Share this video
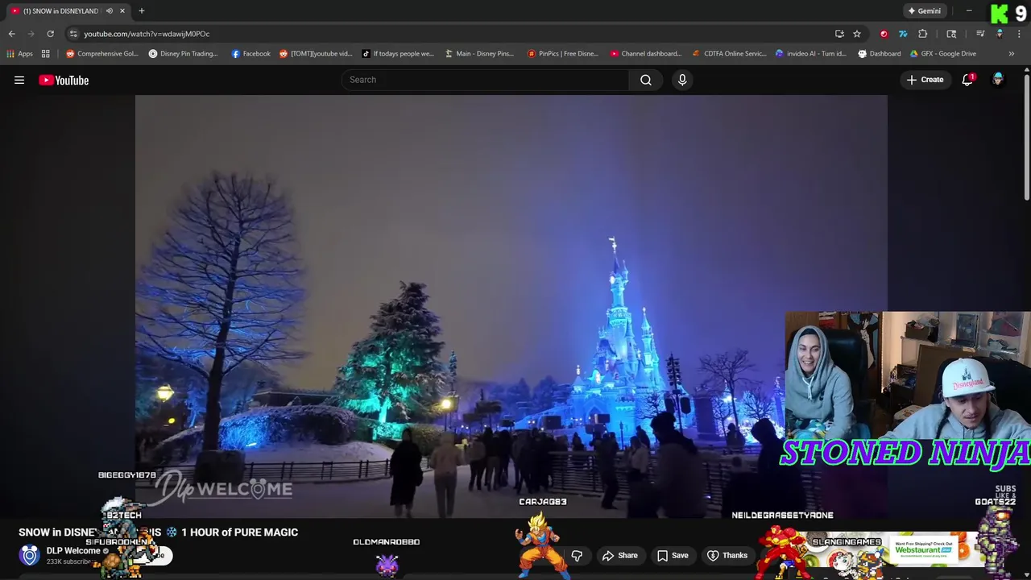The image size is (1031, 580). (620, 556)
